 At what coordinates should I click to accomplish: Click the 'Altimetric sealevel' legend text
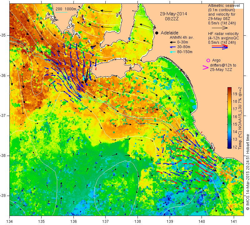pos(224,6)
